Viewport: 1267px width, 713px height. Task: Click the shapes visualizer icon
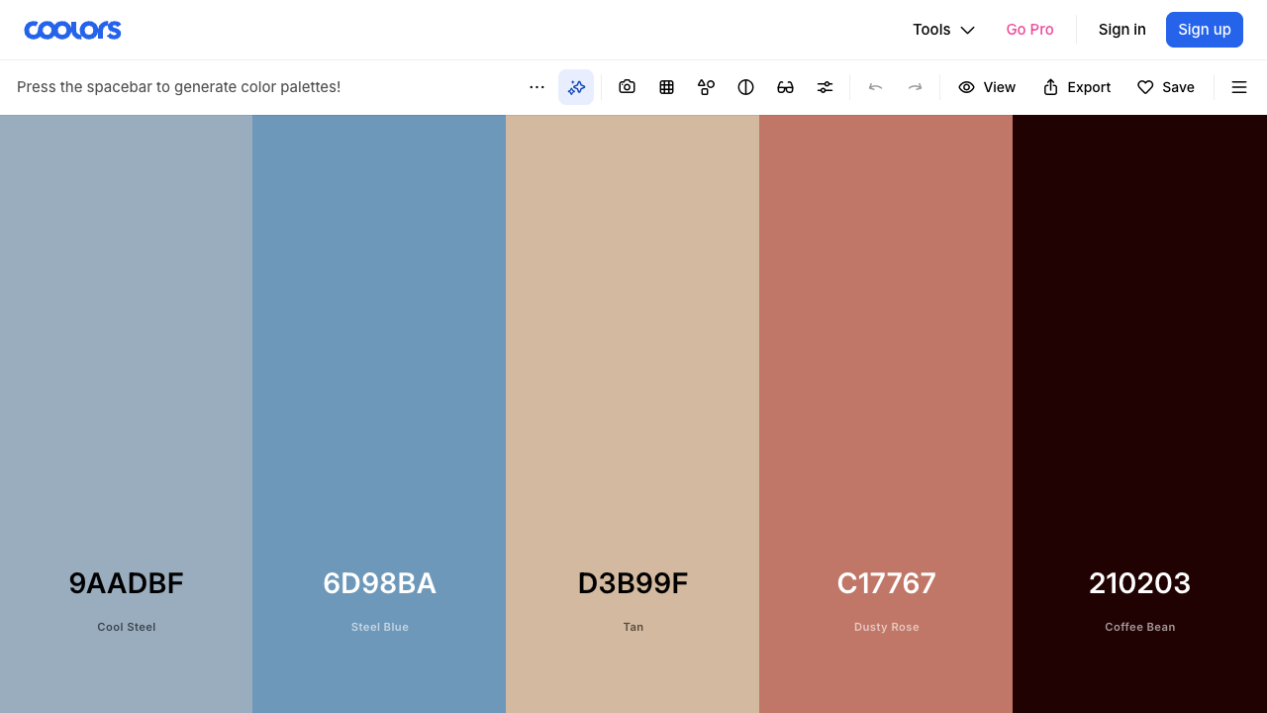706,87
